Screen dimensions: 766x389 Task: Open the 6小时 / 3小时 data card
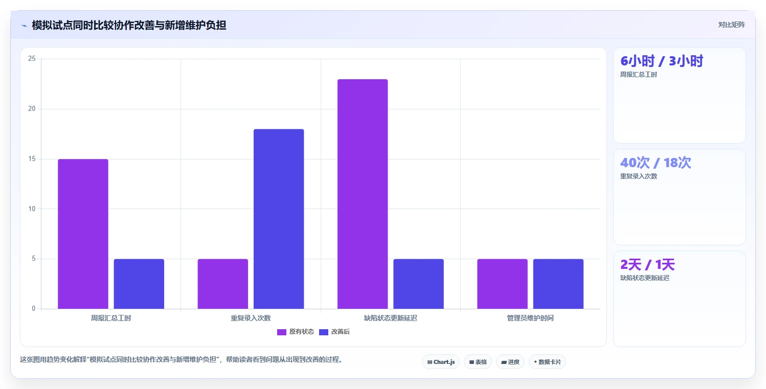(x=680, y=96)
